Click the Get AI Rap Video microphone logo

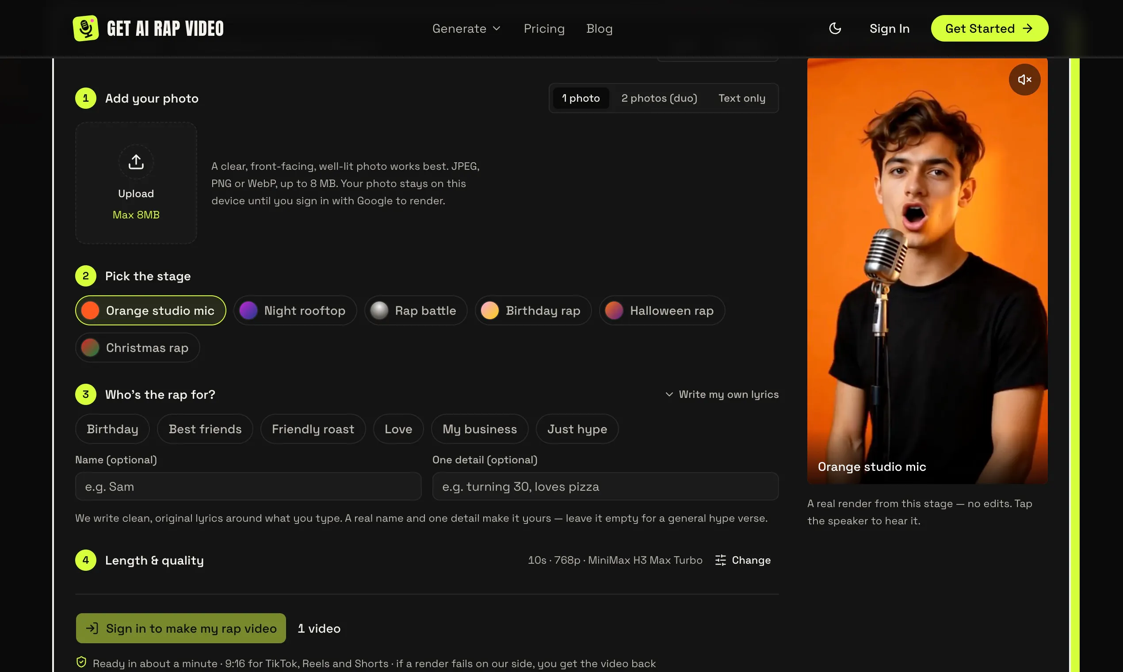pyautogui.click(x=86, y=28)
